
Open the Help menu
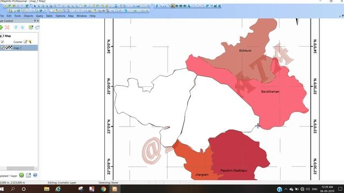92,16
